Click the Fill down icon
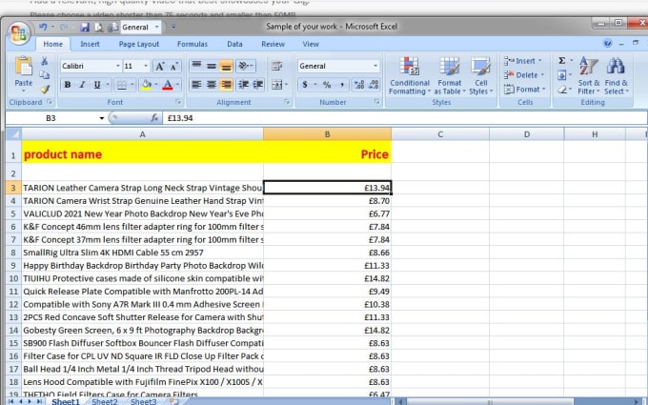 tap(562, 75)
